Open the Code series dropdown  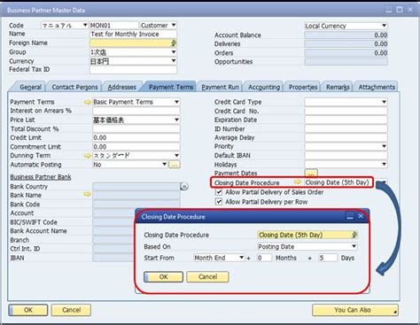click(85, 25)
